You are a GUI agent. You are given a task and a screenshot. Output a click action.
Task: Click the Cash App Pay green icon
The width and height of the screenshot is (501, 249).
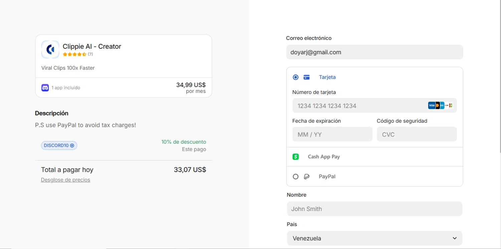click(296, 157)
